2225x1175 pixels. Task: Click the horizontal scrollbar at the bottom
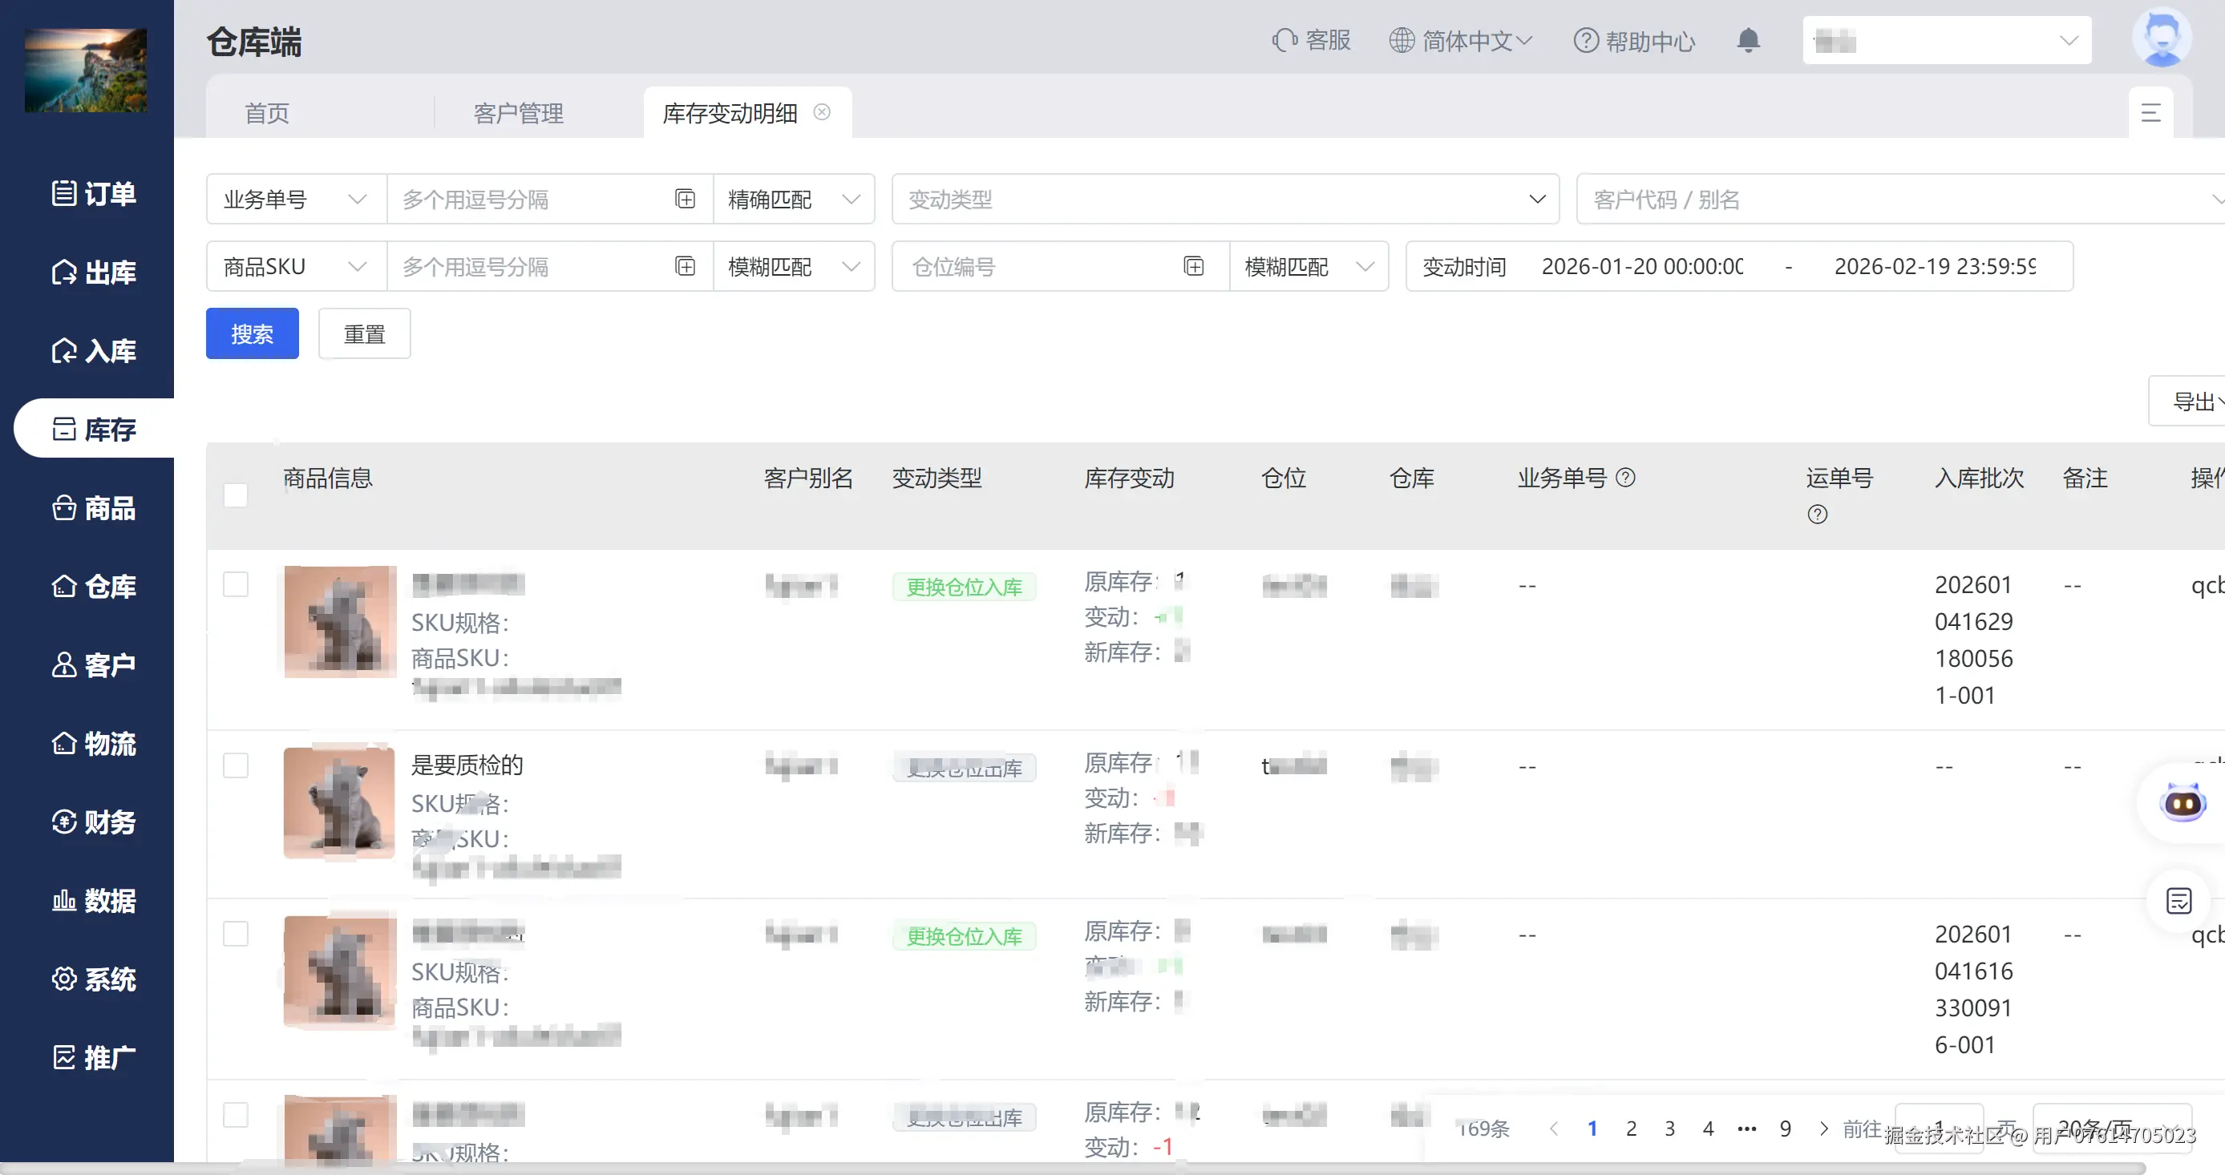coord(1071,1168)
